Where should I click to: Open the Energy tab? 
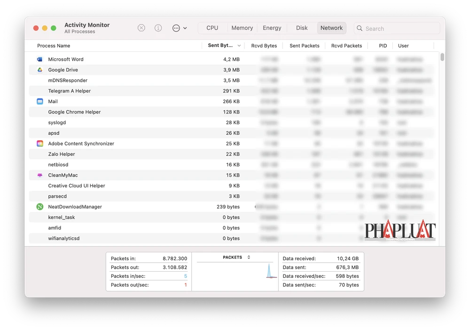(272, 28)
